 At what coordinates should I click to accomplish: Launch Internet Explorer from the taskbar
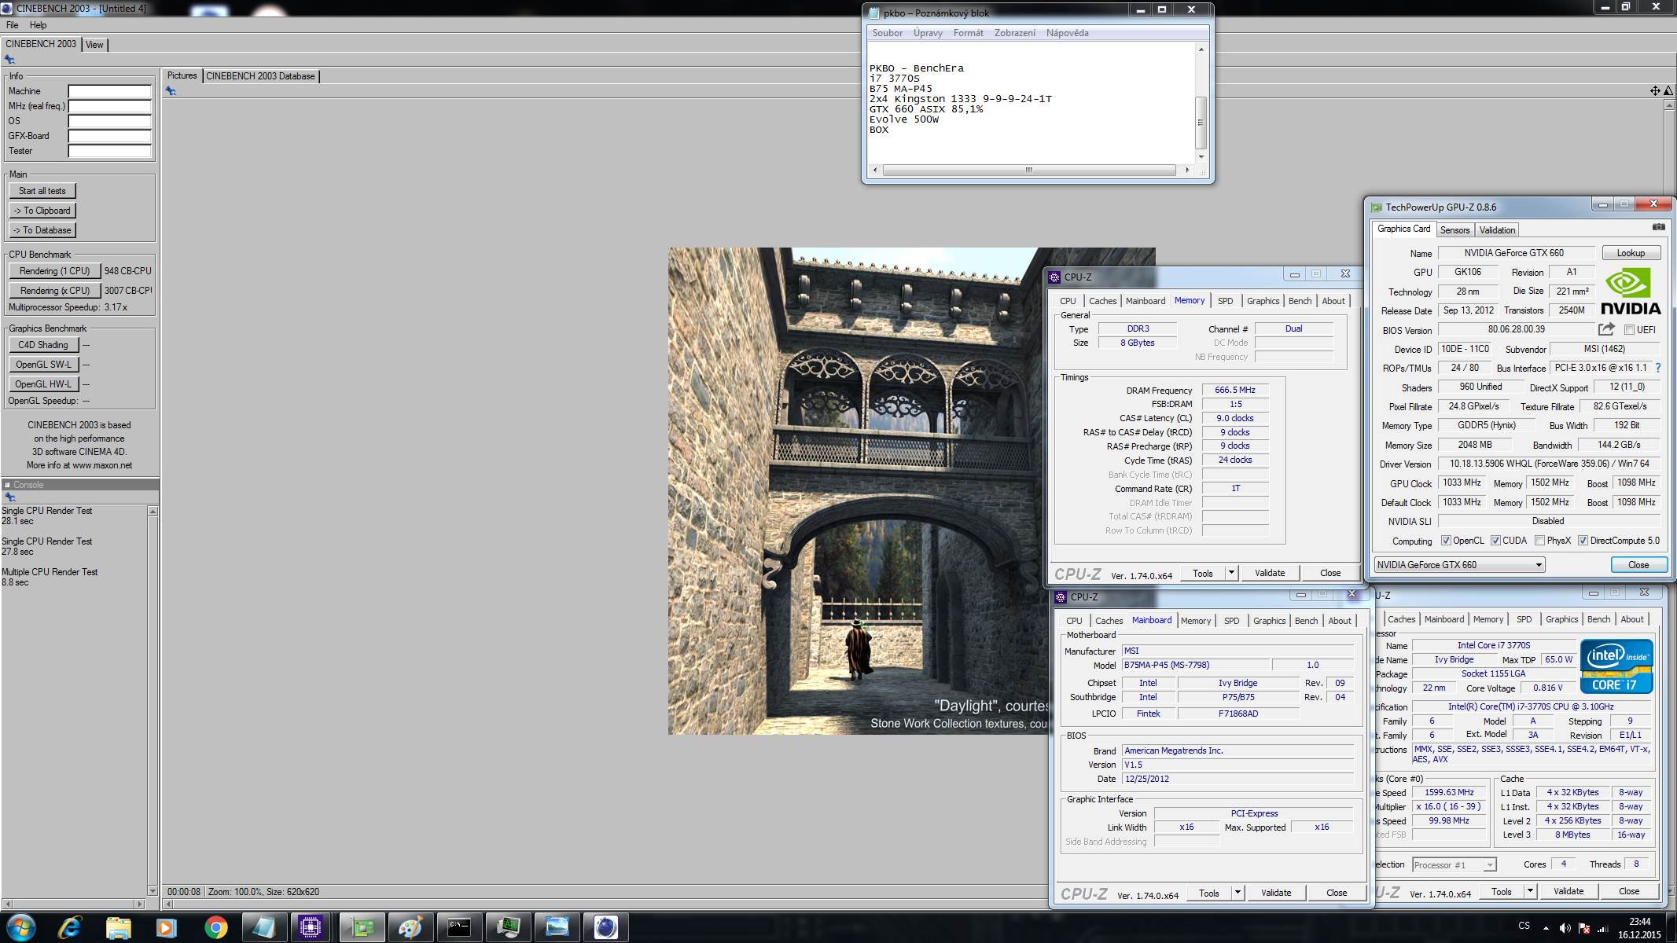70,927
